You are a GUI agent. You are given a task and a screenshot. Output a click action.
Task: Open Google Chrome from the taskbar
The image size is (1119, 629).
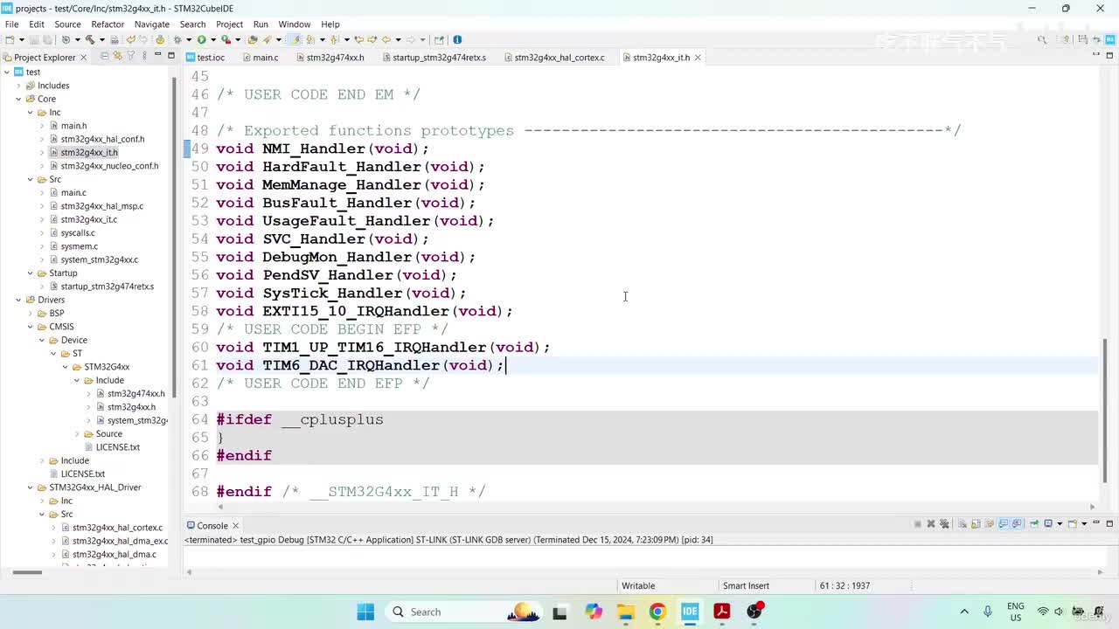click(657, 612)
